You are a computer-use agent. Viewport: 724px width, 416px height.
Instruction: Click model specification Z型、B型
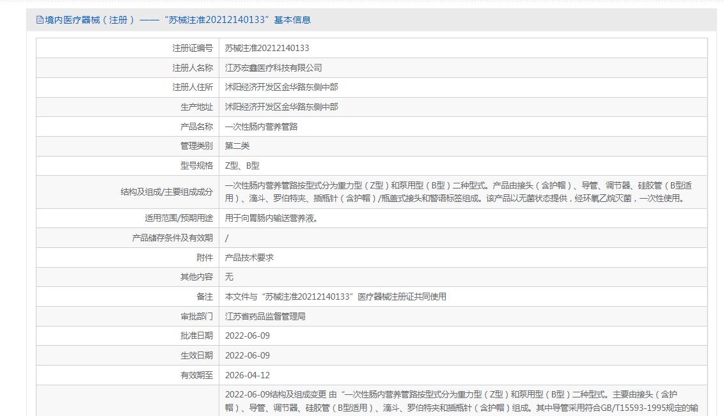click(242, 166)
